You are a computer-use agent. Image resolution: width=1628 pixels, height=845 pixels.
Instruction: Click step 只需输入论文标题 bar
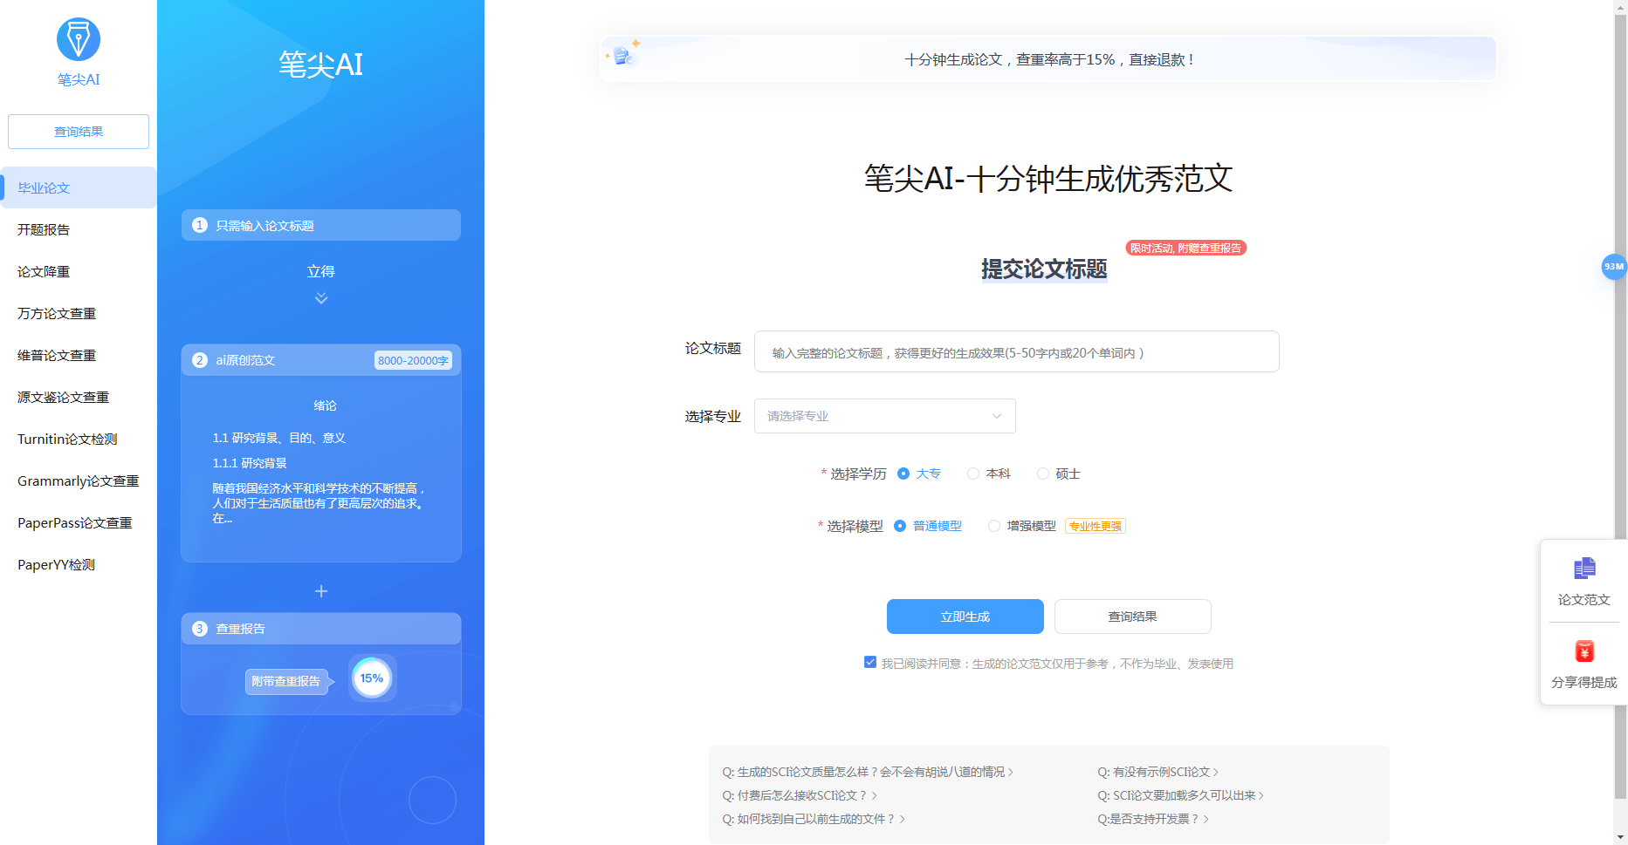(x=321, y=225)
